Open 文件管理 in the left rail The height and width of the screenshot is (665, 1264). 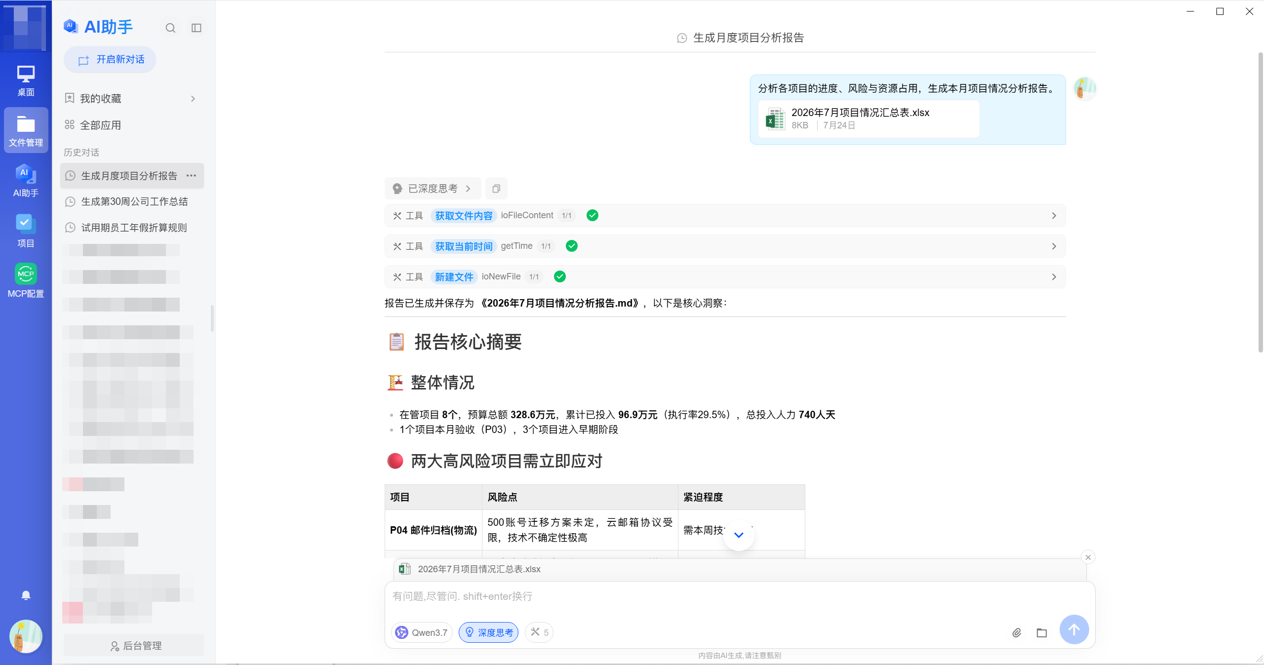(x=26, y=130)
